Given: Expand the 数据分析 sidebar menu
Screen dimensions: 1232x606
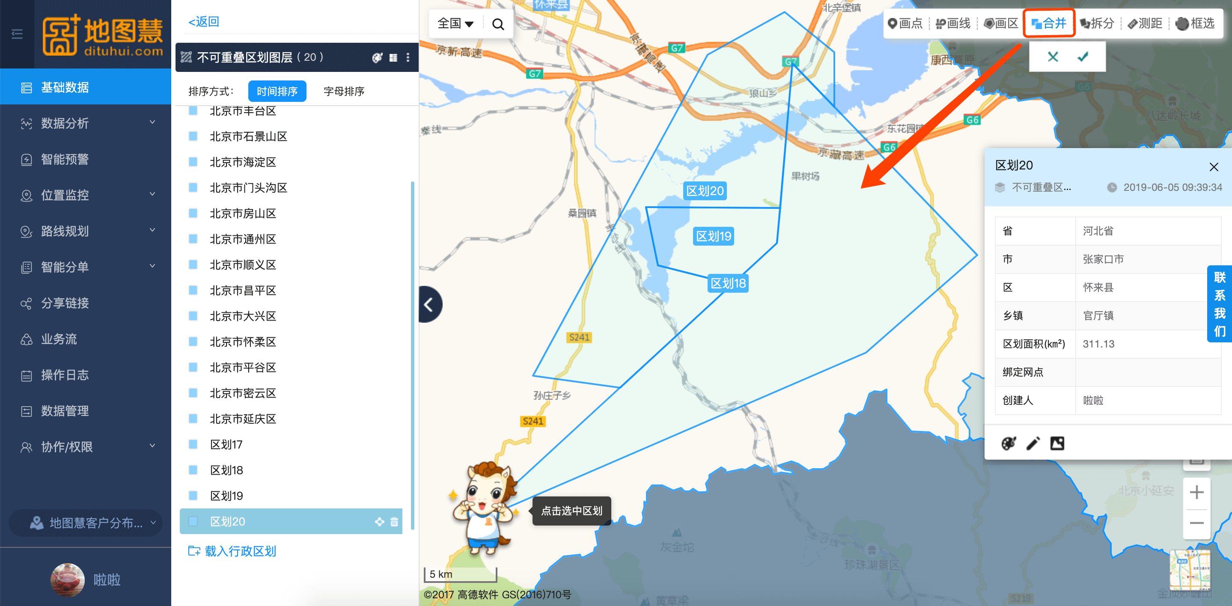Looking at the screenshot, I should 86,123.
